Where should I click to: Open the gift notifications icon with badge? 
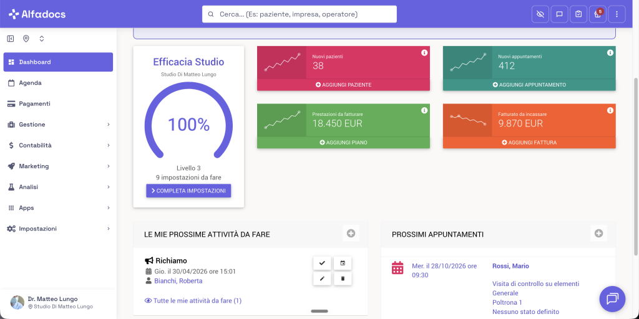[597, 14]
